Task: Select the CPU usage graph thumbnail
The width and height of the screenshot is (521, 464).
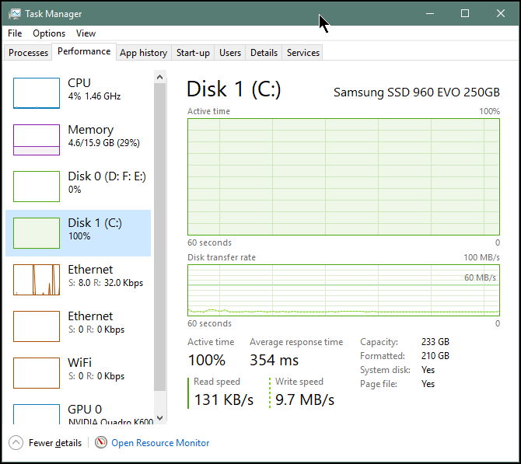Action: pyautogui.click(x=37, y=93)
